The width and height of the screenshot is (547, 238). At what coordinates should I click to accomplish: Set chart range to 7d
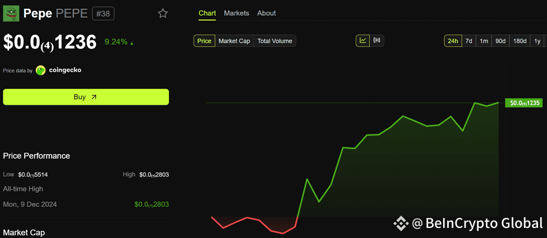(469, 41)
